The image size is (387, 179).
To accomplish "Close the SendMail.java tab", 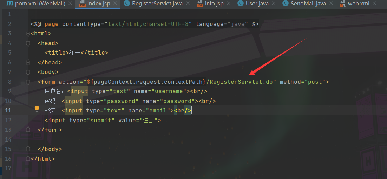I will coord(331,4).
